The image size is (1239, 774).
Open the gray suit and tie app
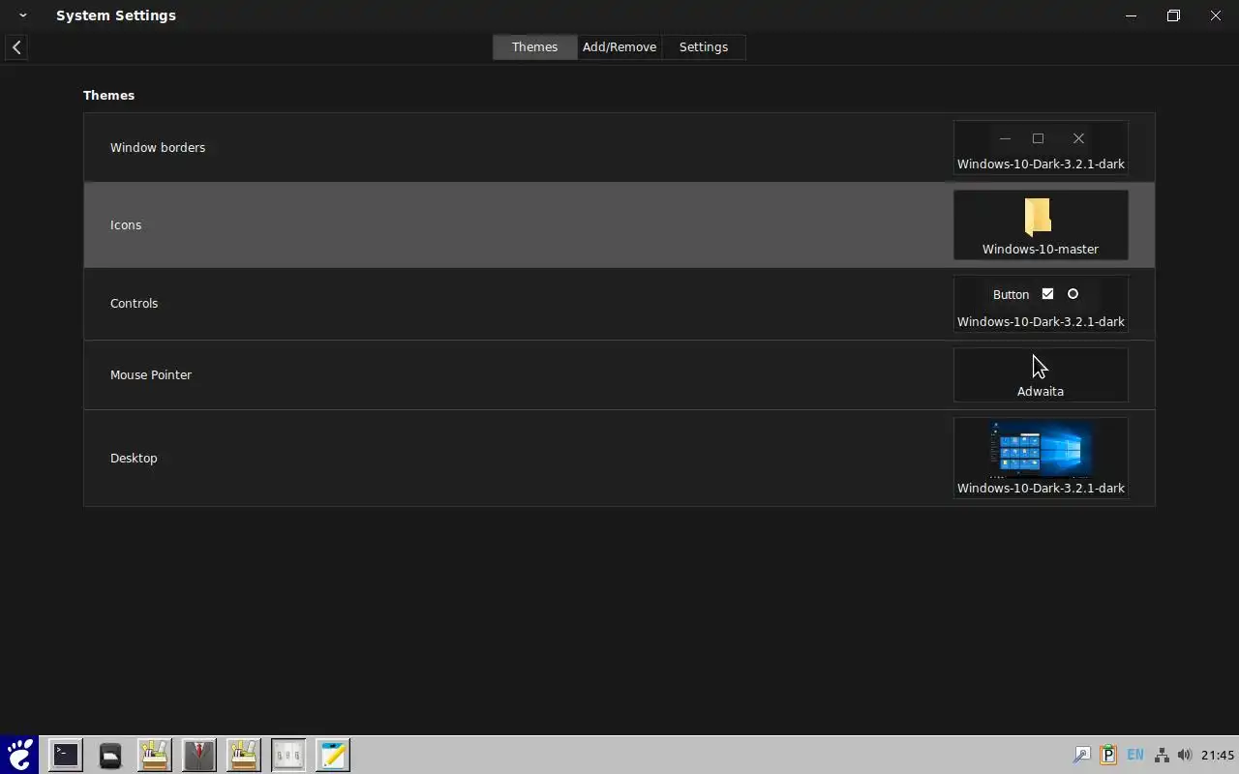(x=198, y=755)
